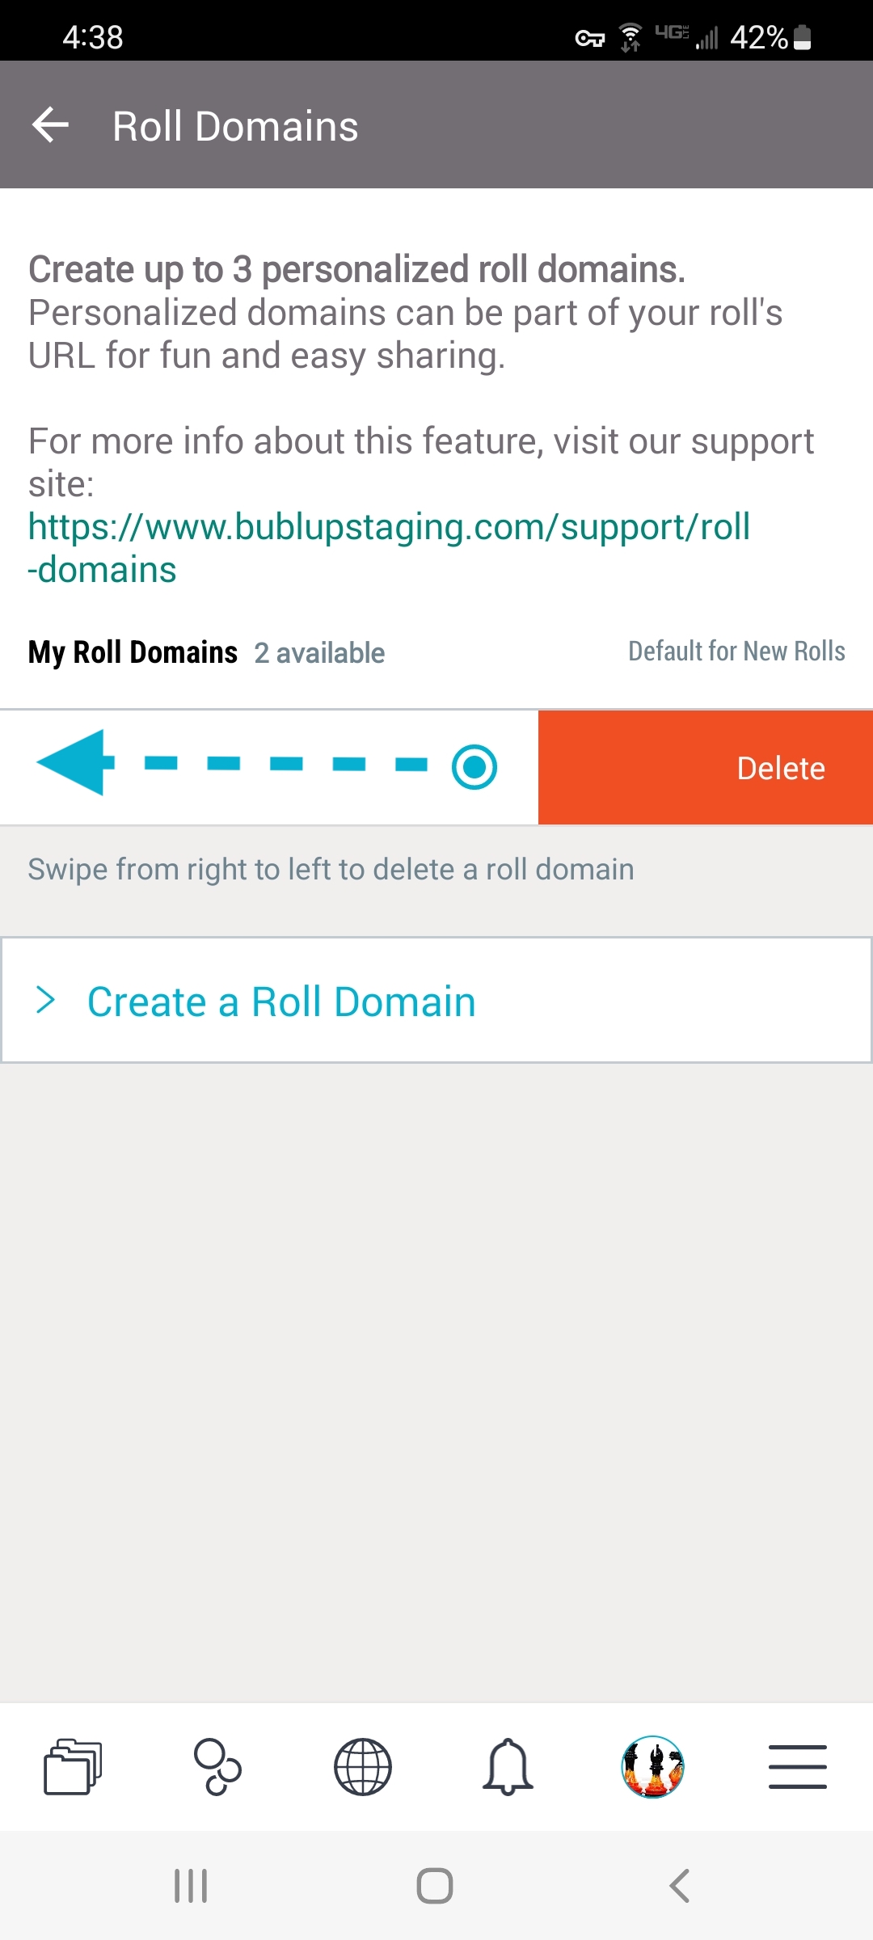Tap the My Roll Domains heading
Image resolution: width=873 pixels, height=1940 pixels.
pos(133,652)
